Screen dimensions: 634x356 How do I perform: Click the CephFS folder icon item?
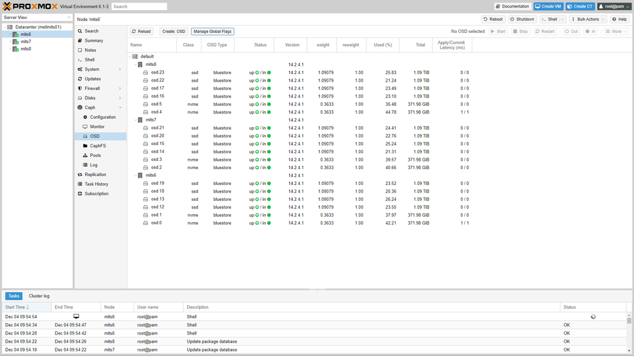point(97,146)
